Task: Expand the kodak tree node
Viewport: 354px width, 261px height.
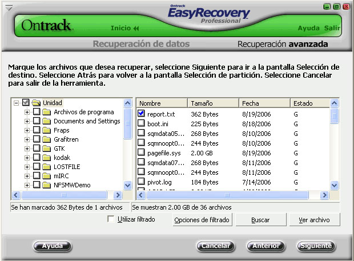Action: point(27,158)
